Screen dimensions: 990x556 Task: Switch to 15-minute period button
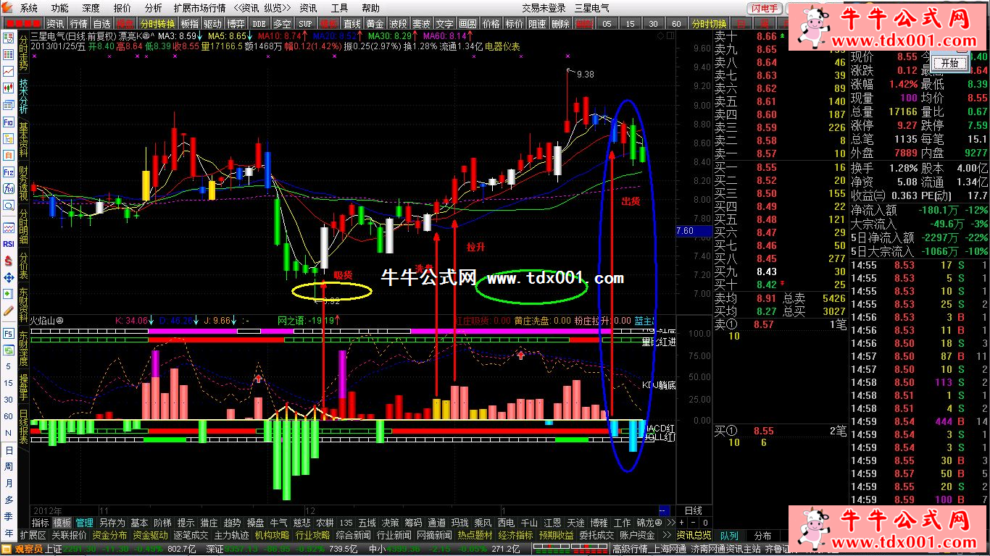630,24
